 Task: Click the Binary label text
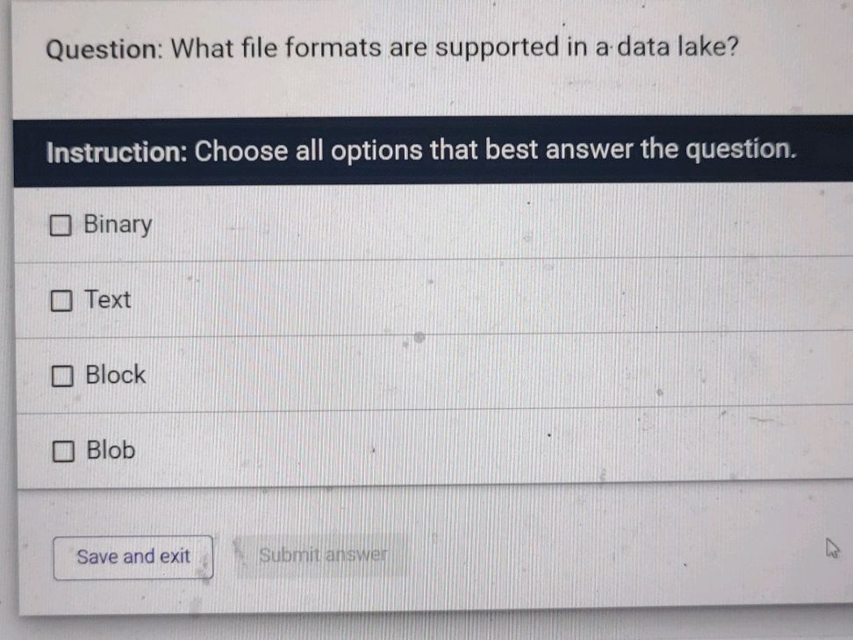point(117,225)
